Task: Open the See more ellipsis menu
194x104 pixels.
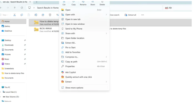Action: click(x=142, y=15)
